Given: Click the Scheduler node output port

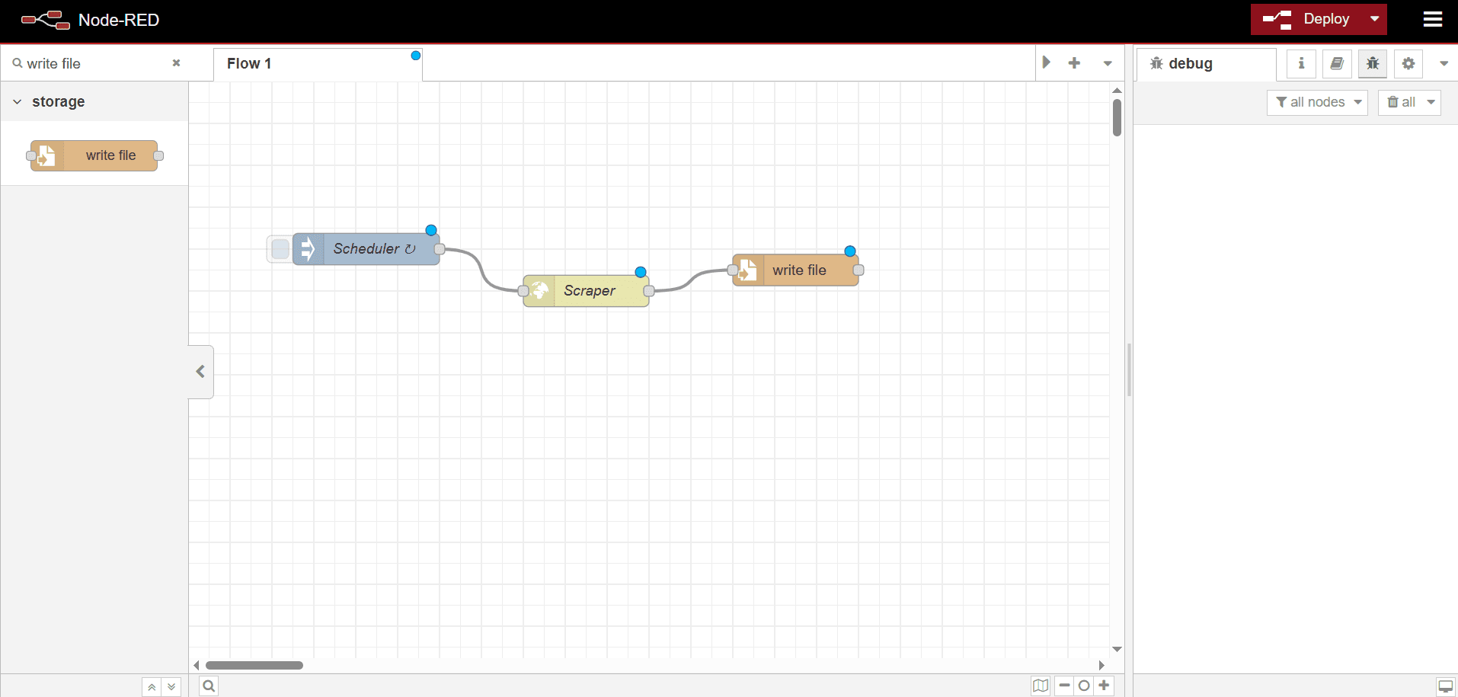Looking at the screenshot, I should 440,249.
